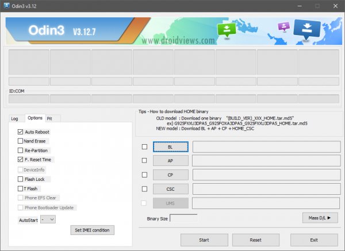This screenshot has height=251, width=345.
Task: Click the BL file button
Action: (x=171, y=147)
